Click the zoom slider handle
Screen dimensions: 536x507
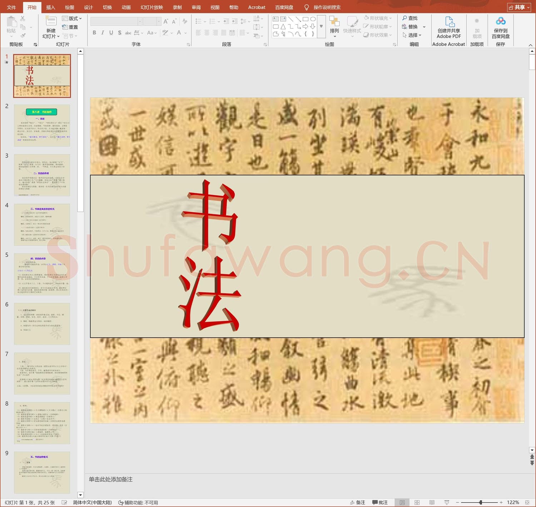click(481, 502)
